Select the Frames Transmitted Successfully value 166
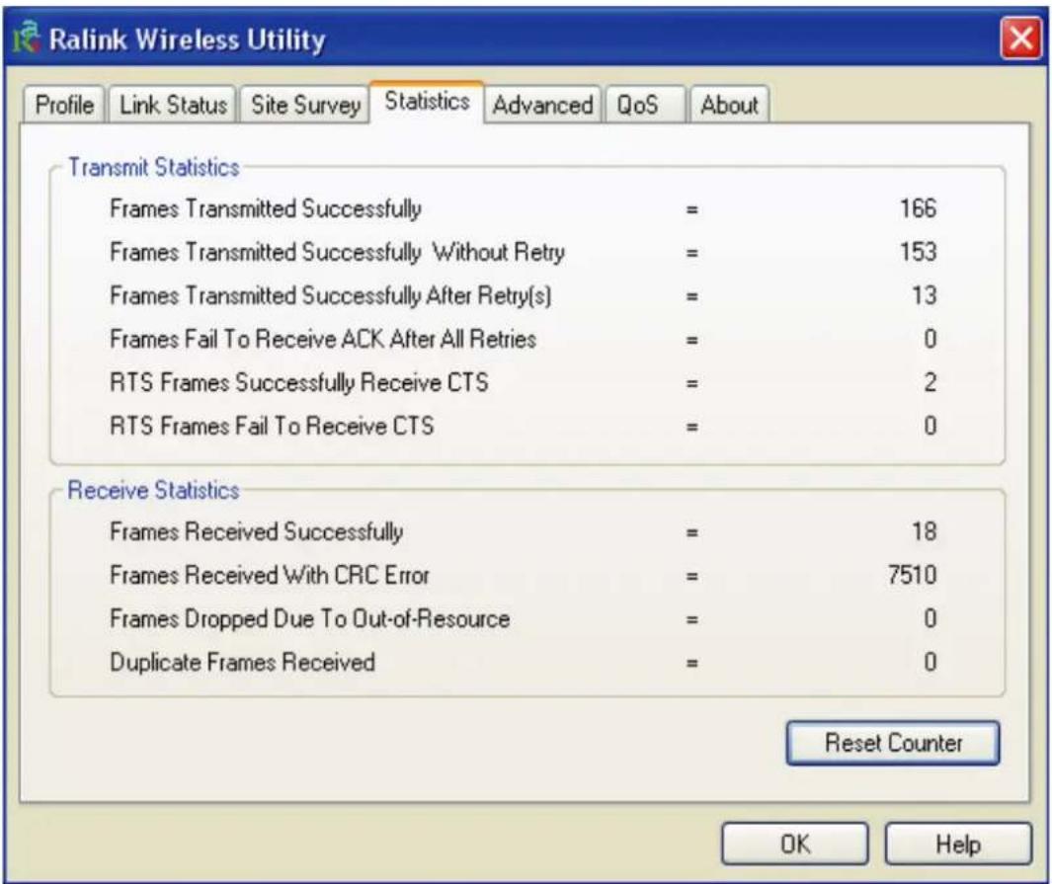Image resolution: width=1052 pixels, height=884 pixels. 918,208
